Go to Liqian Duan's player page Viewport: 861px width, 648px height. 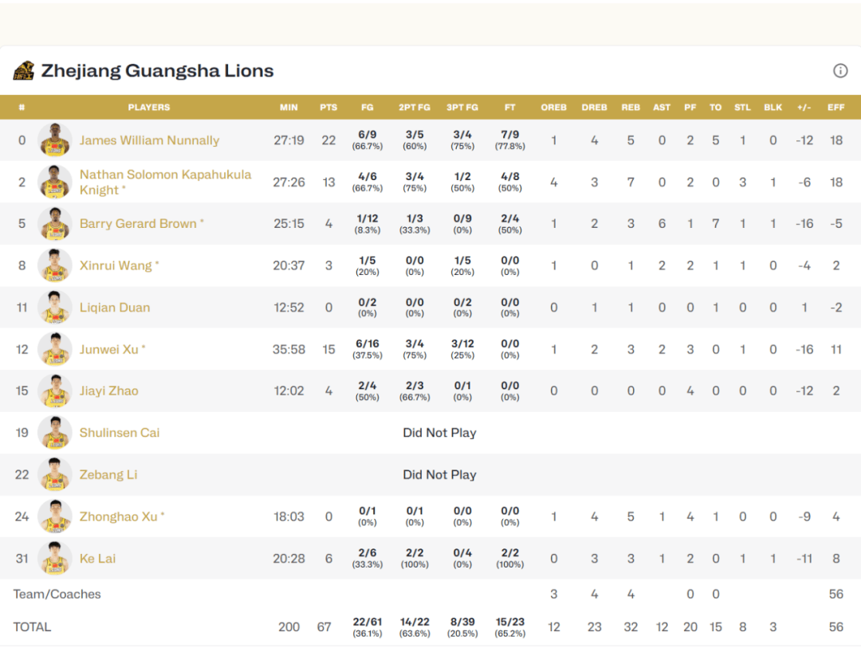pos(115,308)
